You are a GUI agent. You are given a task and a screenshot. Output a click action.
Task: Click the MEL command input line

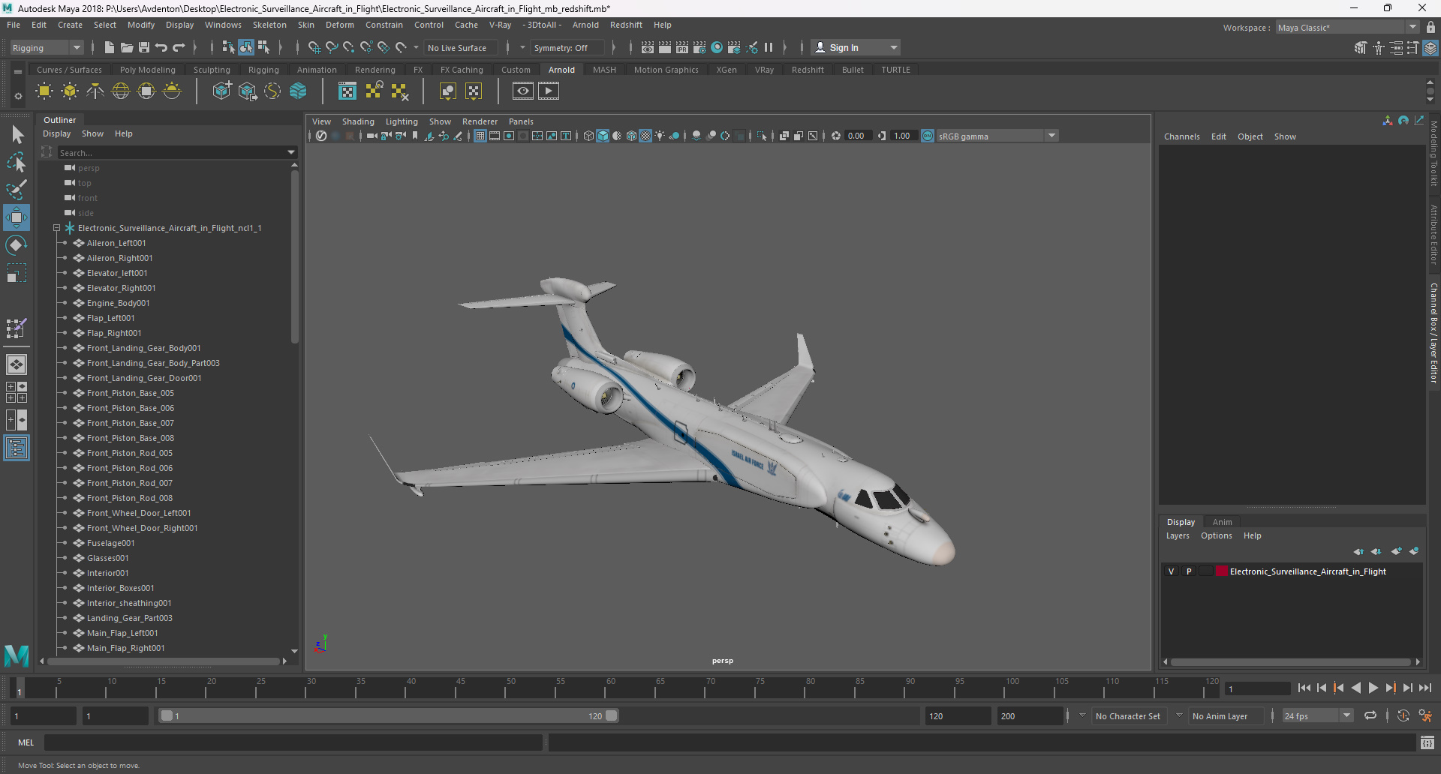[293, 742]
